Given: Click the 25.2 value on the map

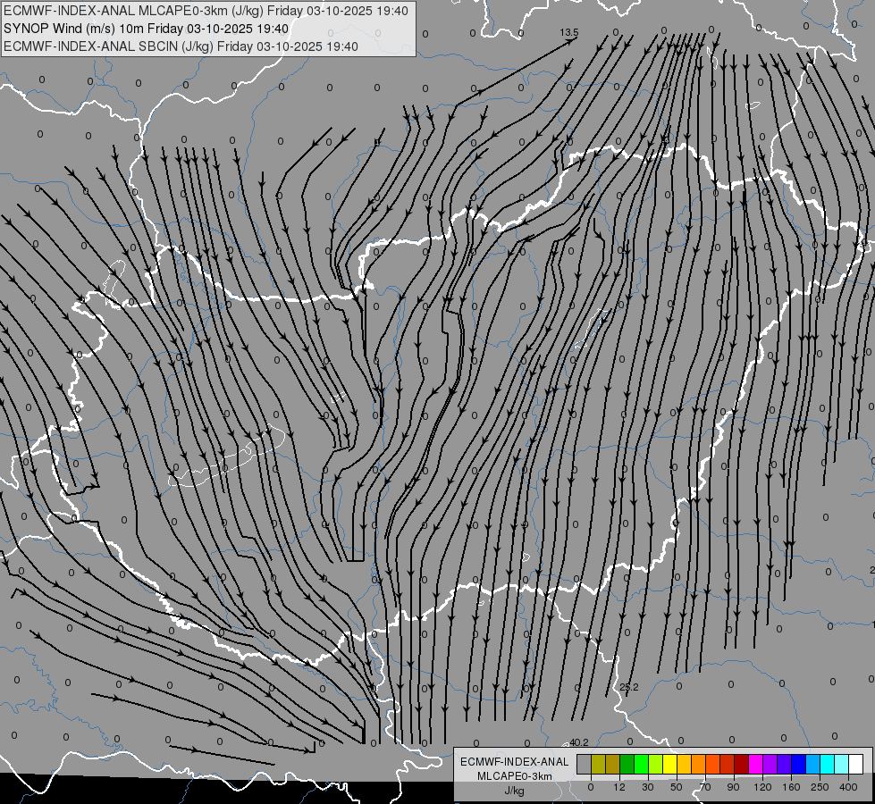Looking at the screenshot, I should [x=629, y=687].
